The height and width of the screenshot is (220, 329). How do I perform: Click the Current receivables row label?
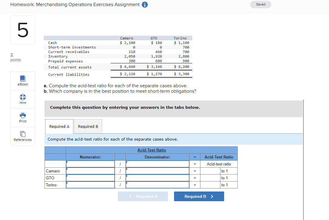pos(69,52)
